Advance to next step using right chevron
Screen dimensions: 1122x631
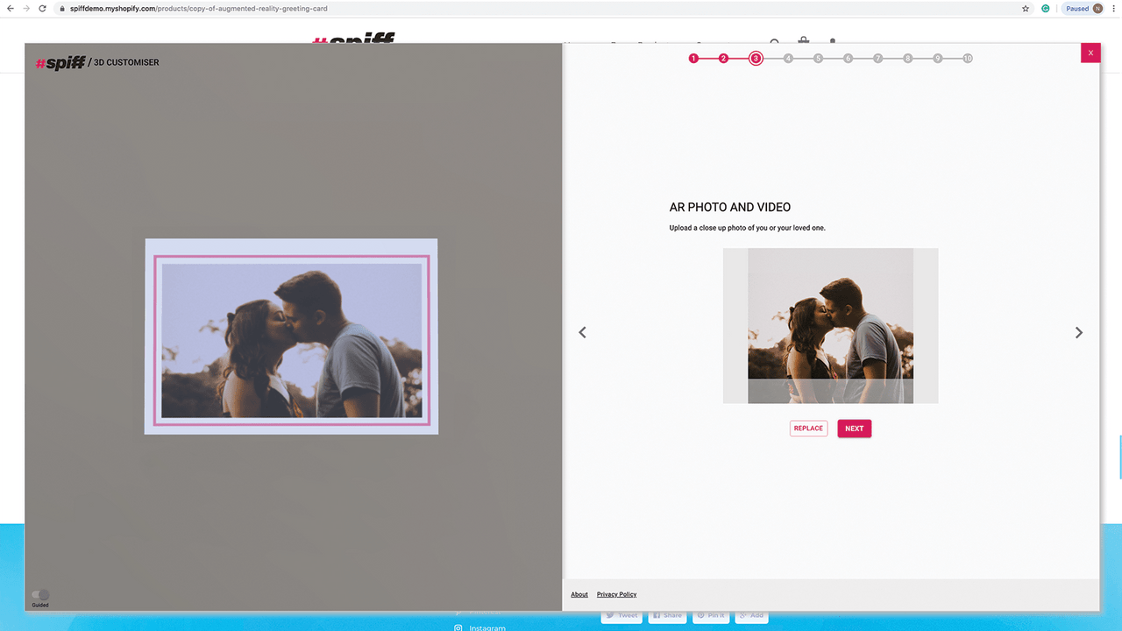point(1079,332)
